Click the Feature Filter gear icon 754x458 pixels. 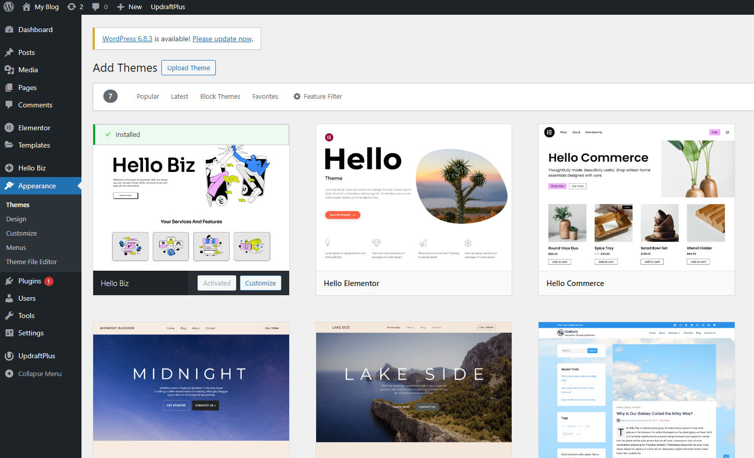tap(297, 96)
